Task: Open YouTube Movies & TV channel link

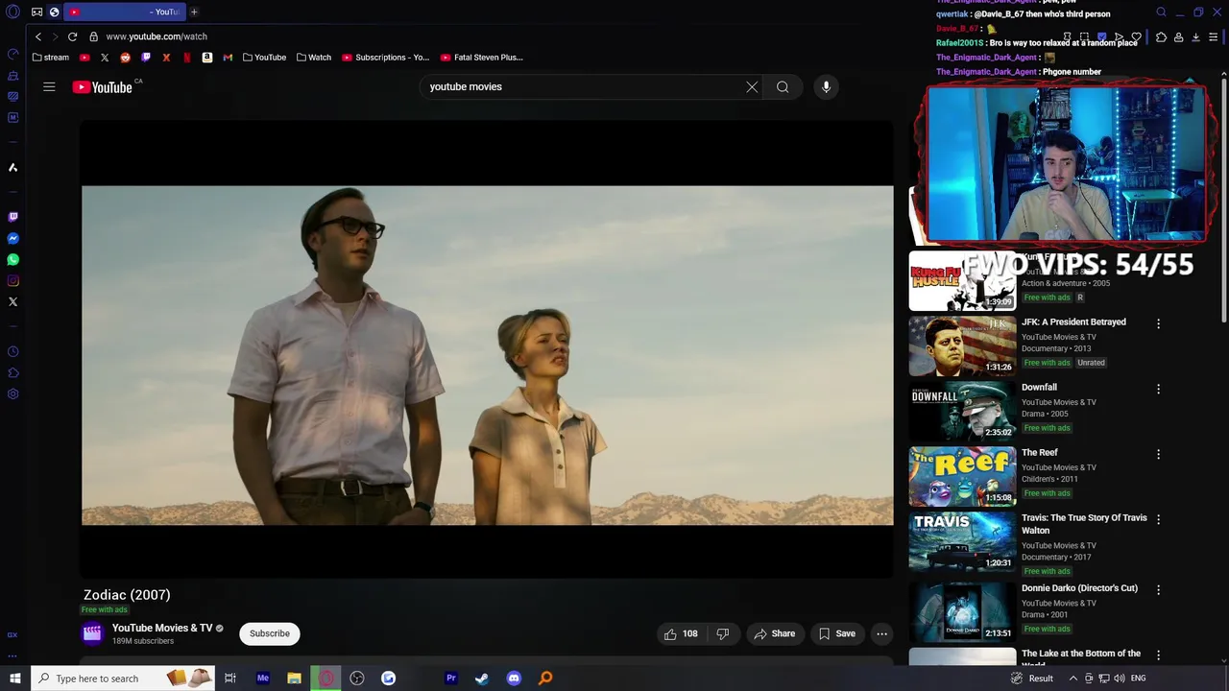Action: click(x=162, y=628)
